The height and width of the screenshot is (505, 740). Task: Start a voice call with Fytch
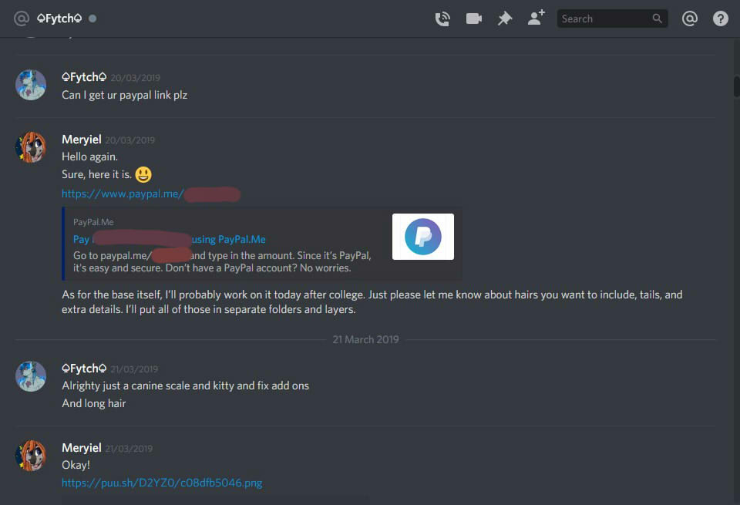(442, 19)
